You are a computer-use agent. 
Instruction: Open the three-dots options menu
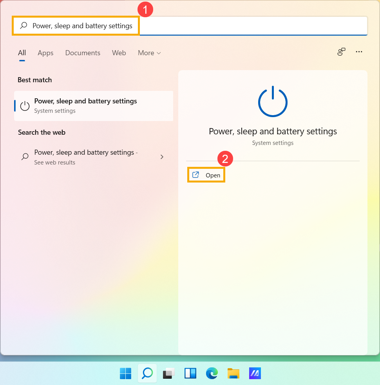point(359,52)
